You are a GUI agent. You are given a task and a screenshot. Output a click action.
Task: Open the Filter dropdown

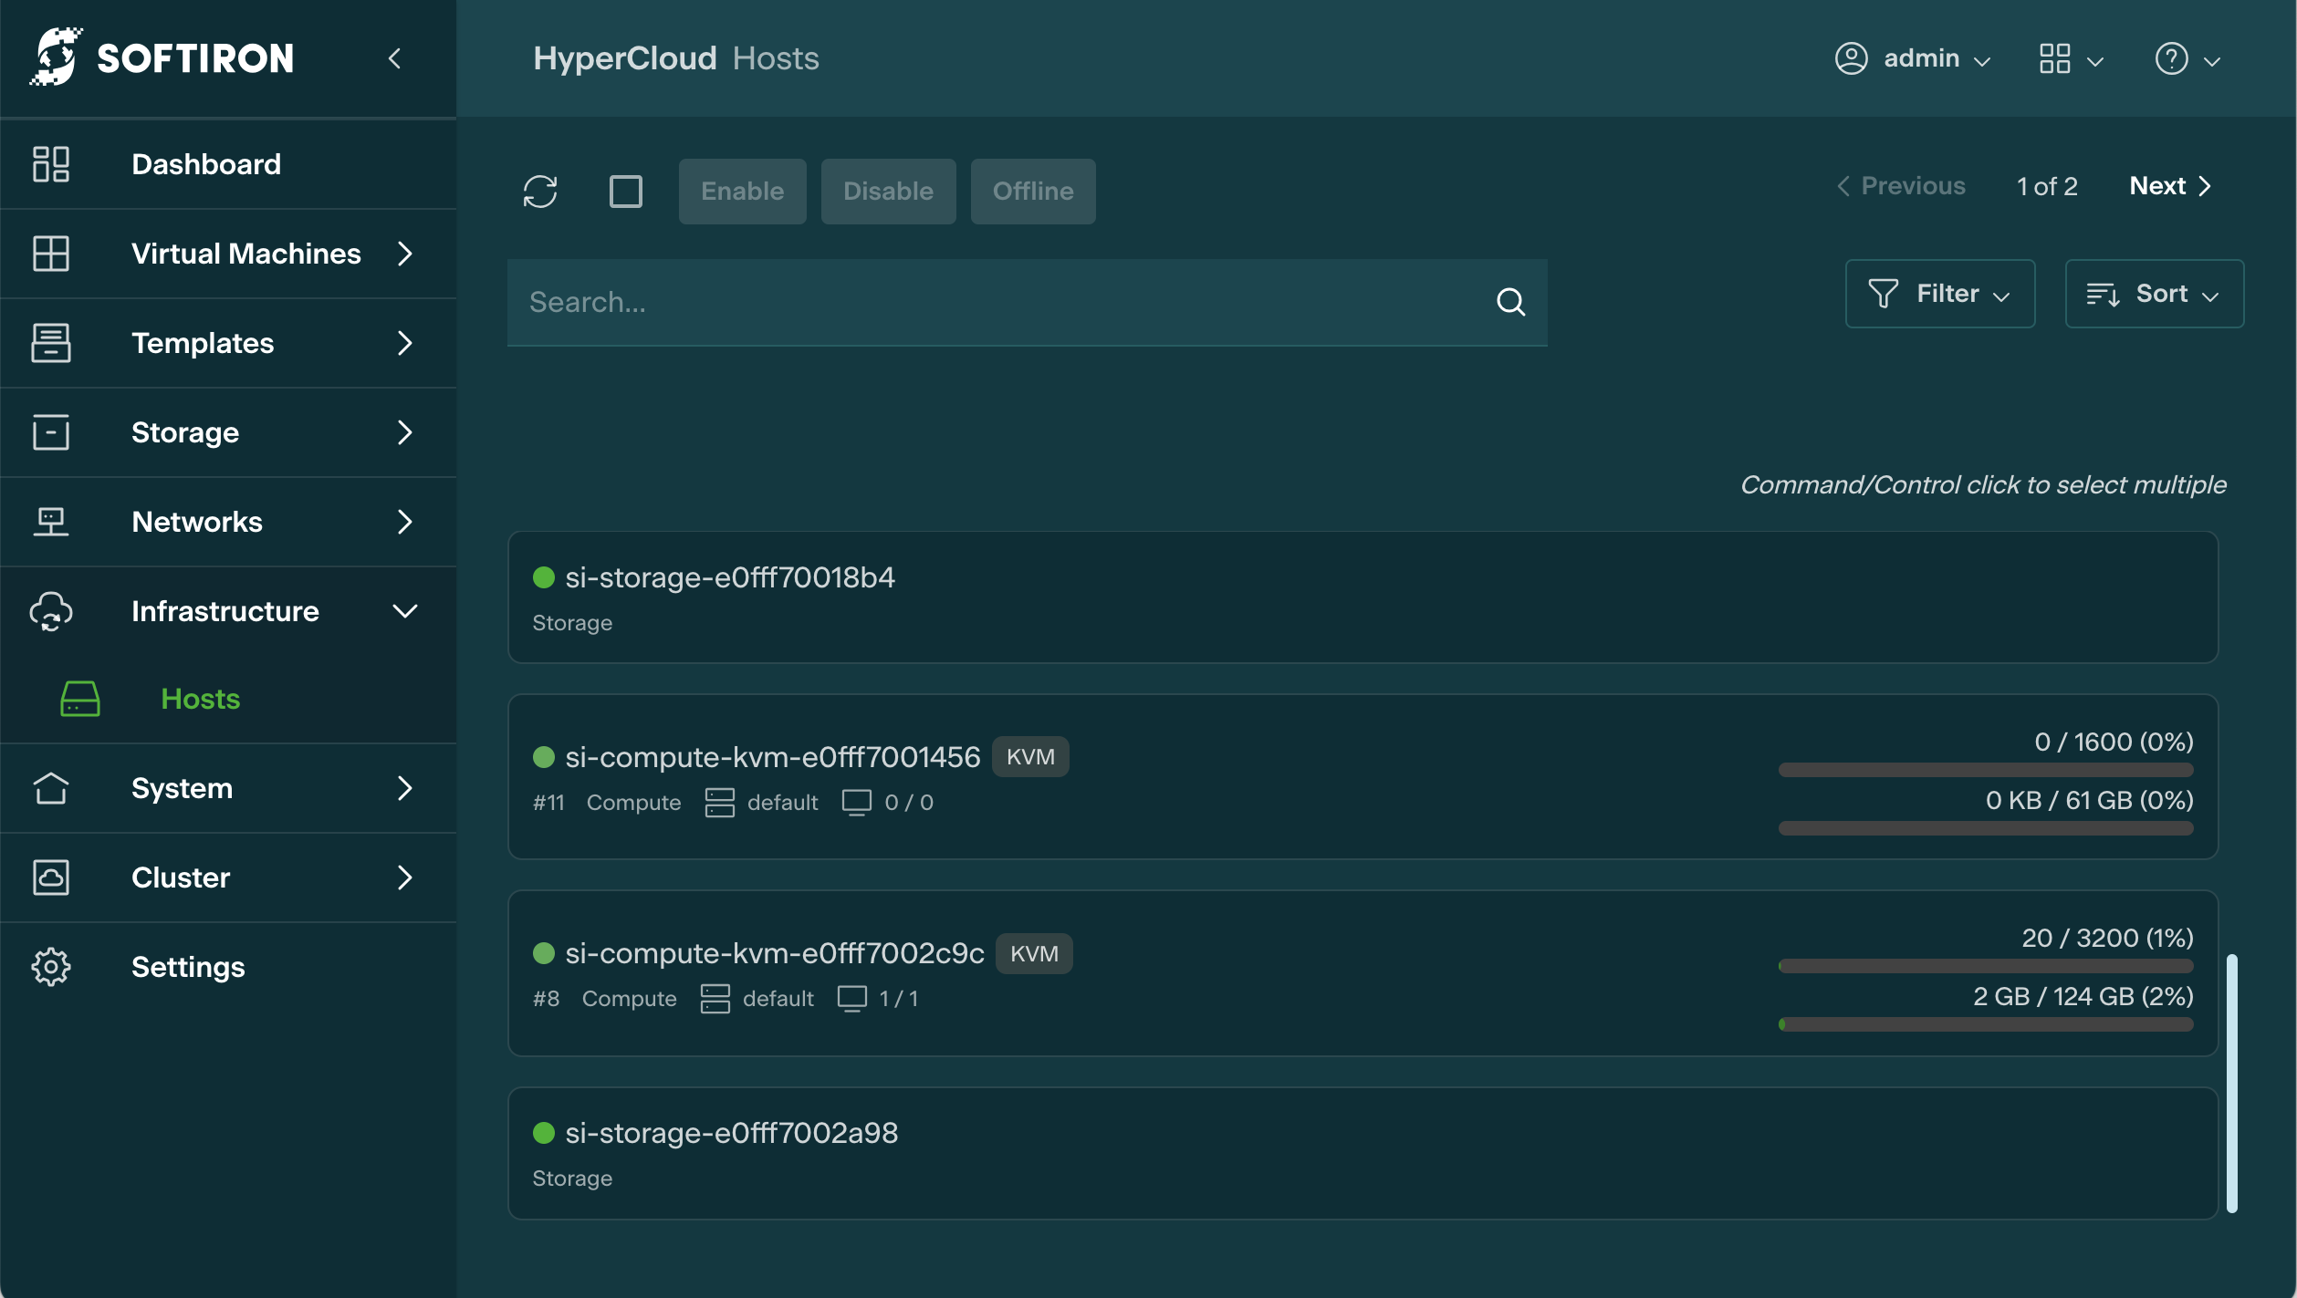(1939, 294)
